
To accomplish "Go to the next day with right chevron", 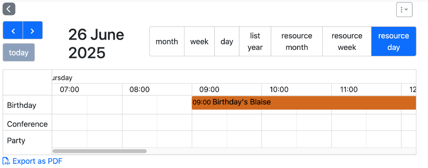I will 33,30.
